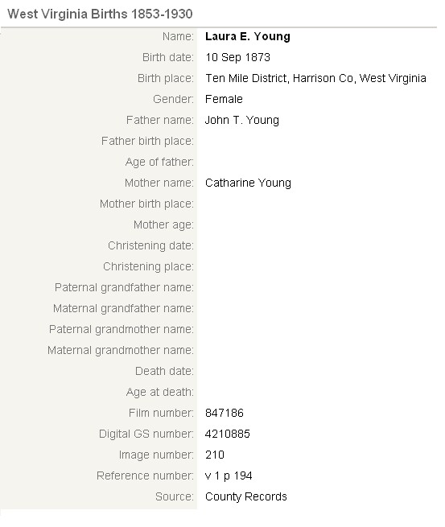
Task: Click the Digital GS number 4210885
Action: pos(228,434)
